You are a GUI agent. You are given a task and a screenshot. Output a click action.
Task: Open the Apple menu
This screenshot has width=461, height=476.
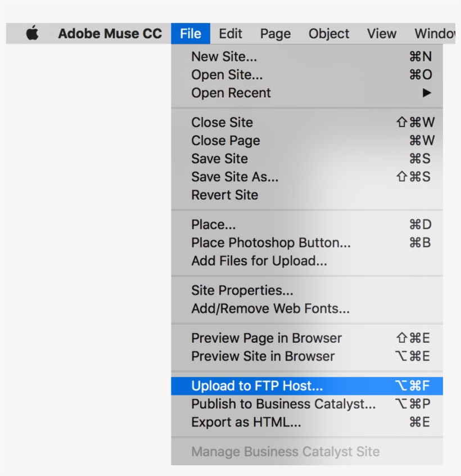pos(33,34)
